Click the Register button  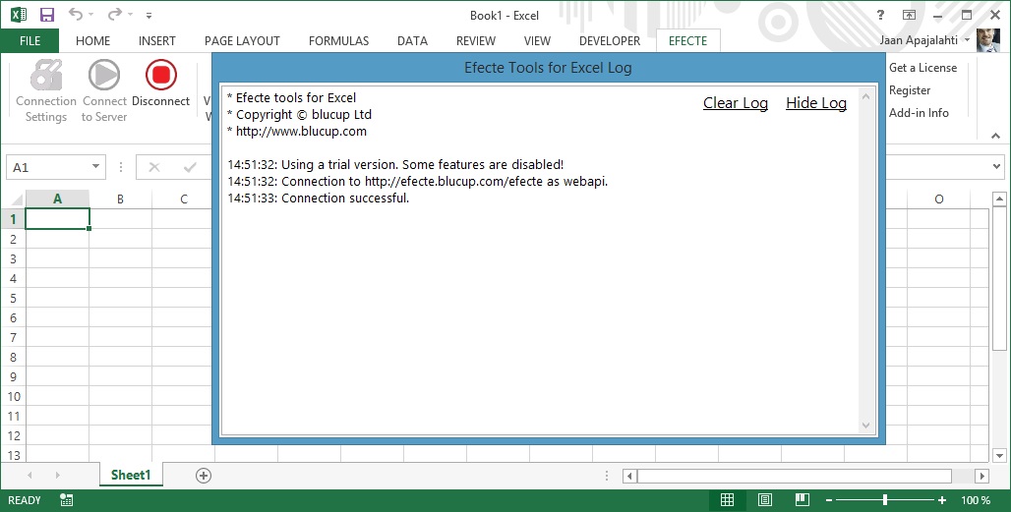tap(910, 90)
